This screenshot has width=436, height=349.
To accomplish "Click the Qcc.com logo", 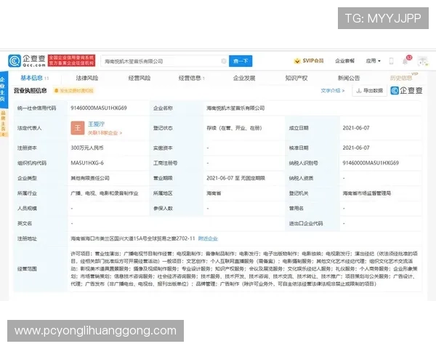I will (x=27, y=60).
